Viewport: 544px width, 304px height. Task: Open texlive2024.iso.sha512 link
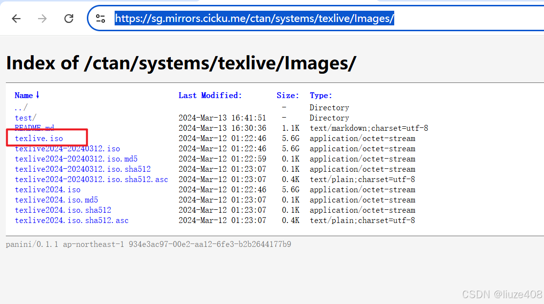point(63,210)
